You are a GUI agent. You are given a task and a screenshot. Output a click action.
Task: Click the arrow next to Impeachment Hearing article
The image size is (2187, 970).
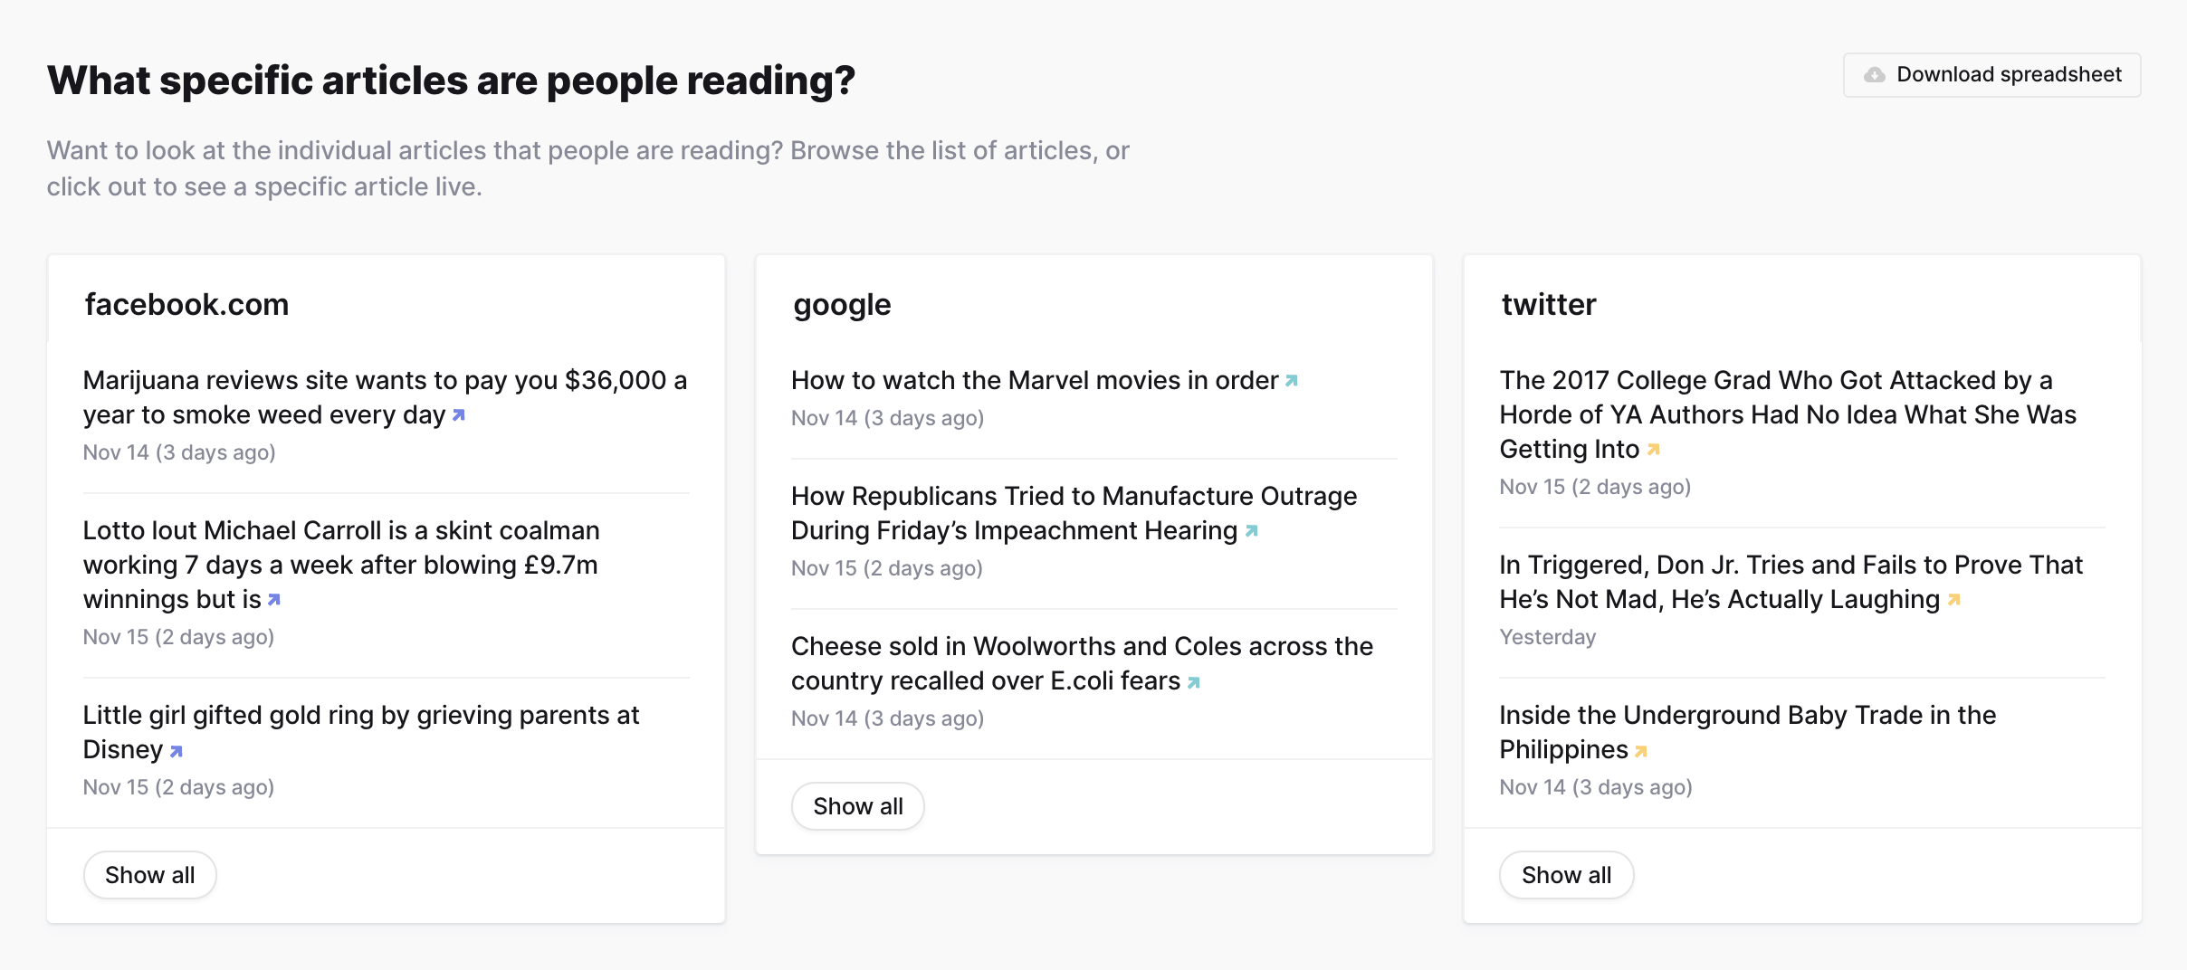click(1252, 531)
